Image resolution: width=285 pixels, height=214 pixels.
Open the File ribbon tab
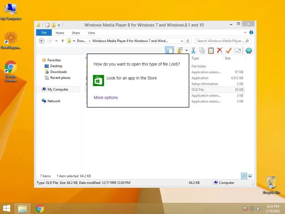[44, 33]
